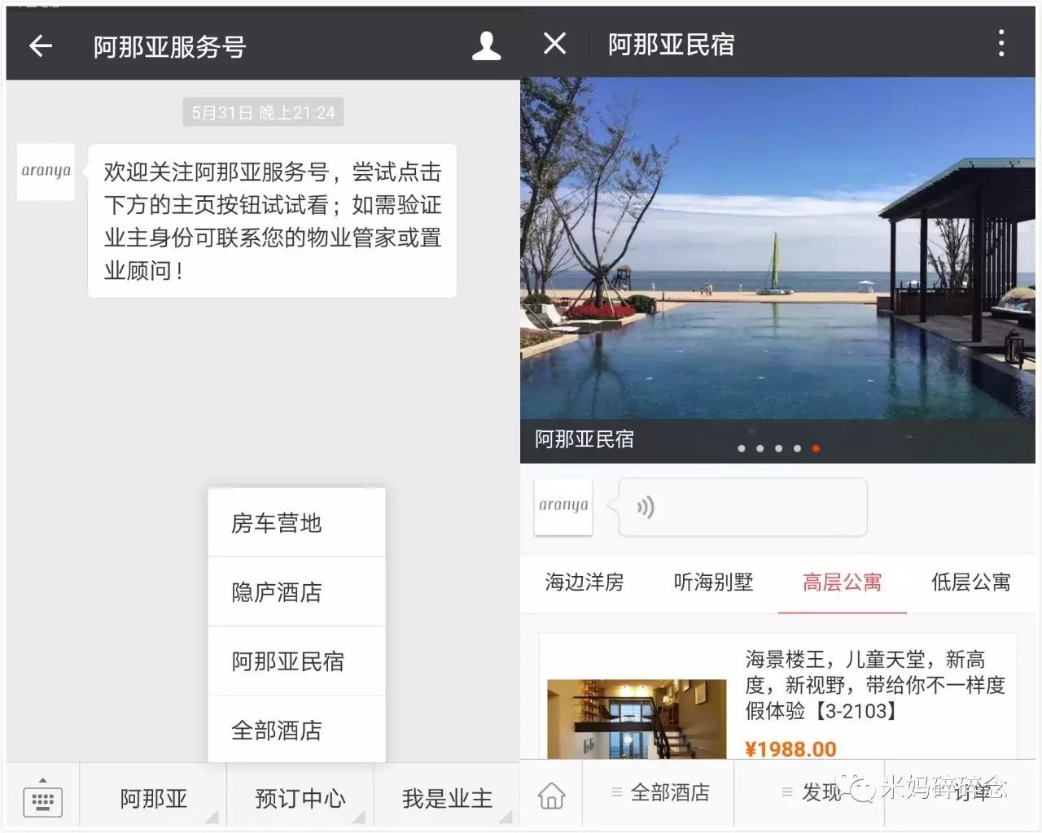Tap the welcome message bubble
This screenshot has height=833, width=1042.
click(x=272, y=221)
